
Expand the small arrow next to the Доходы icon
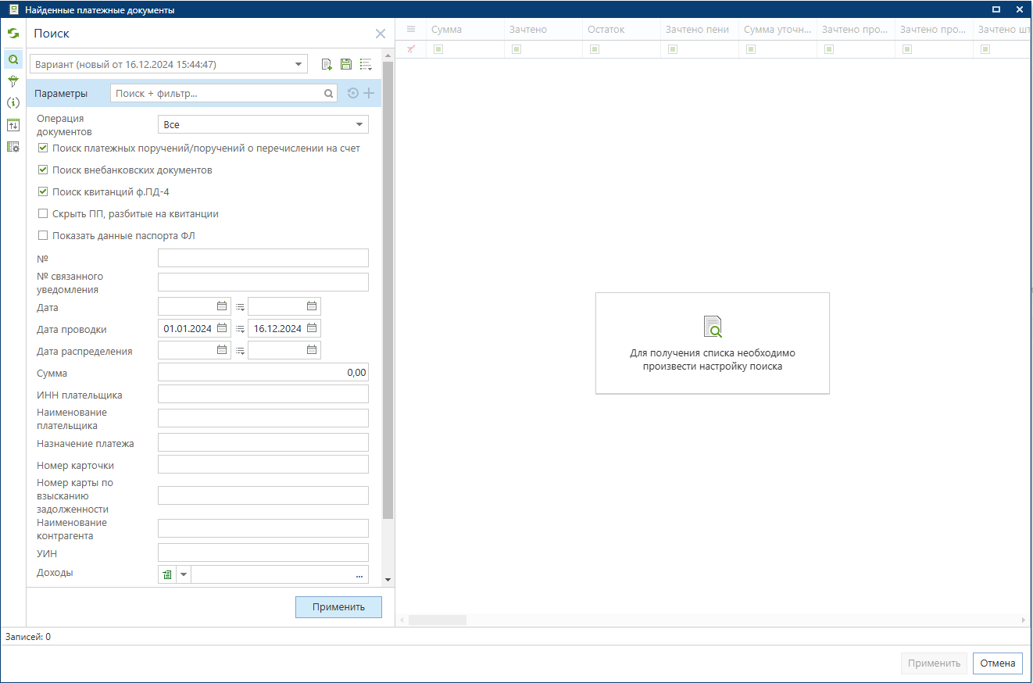click(184, 575)
